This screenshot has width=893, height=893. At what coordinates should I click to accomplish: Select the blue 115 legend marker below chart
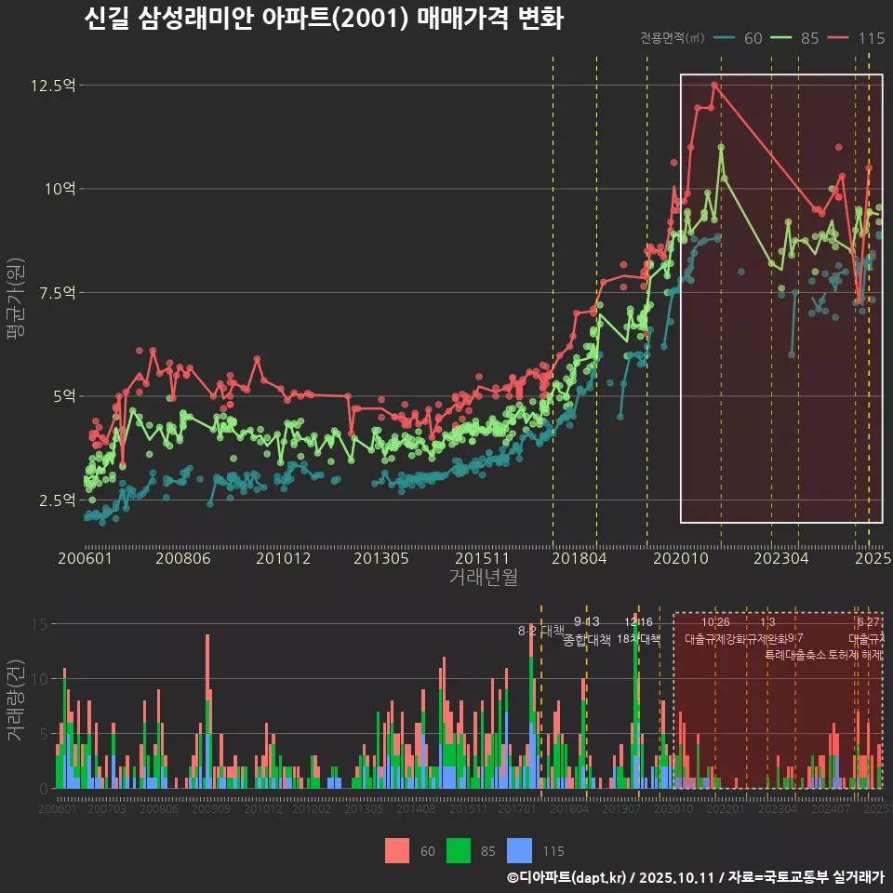point(517,851)
